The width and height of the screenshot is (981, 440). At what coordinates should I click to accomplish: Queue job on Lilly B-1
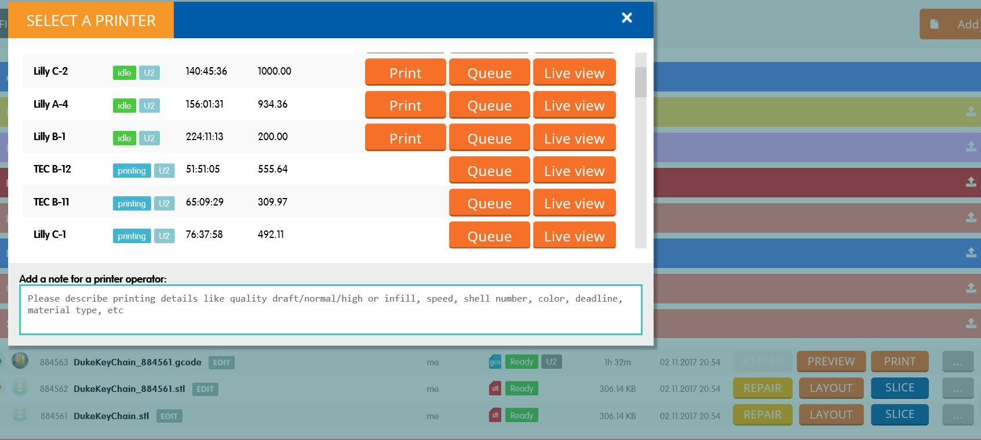coord(489,138)
